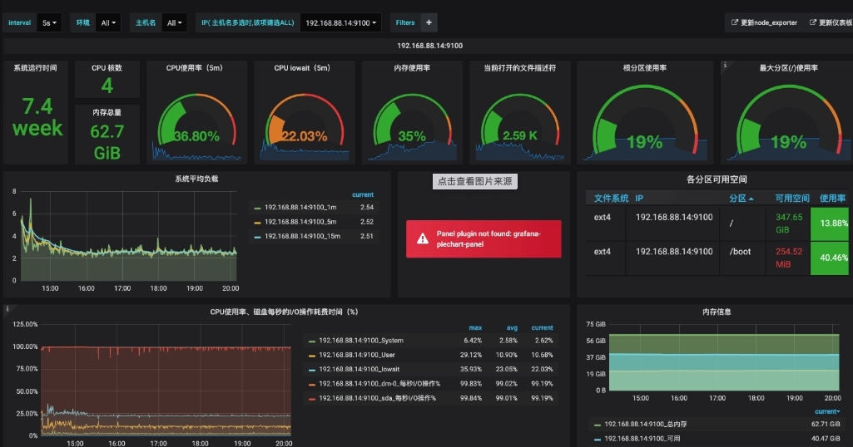Expand the IP 192.168.88.14:9100 dropdown
The width and height of the screenshot is (853, 447).
(341, 23)
